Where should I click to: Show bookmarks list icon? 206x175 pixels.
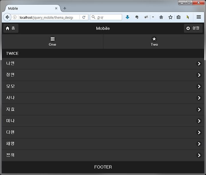click(x=179, y=17)
